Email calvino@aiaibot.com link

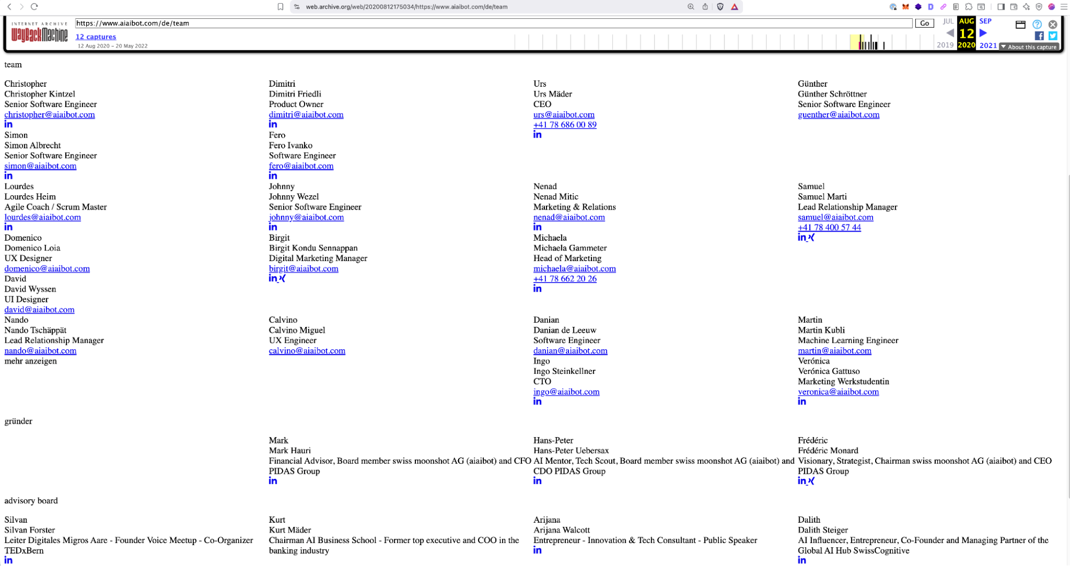307,351
